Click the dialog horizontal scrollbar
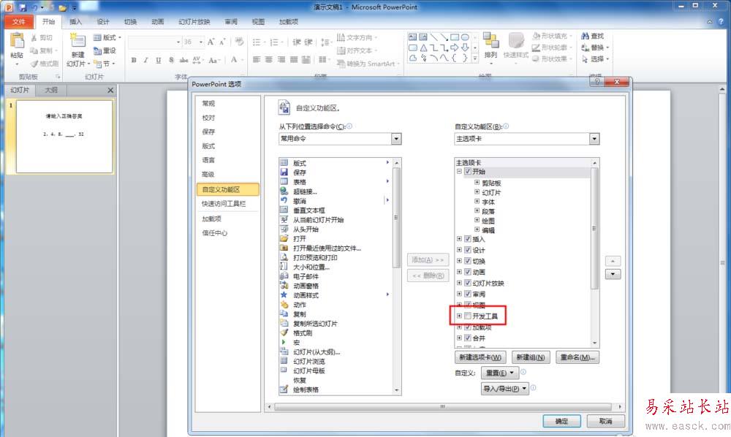The image size is (731, 437). pyautogui.click(x=442, y=407)
